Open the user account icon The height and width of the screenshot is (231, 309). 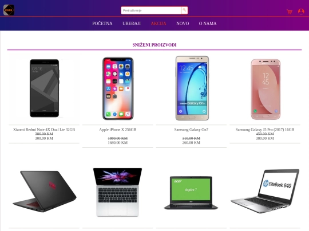[301, 11]
